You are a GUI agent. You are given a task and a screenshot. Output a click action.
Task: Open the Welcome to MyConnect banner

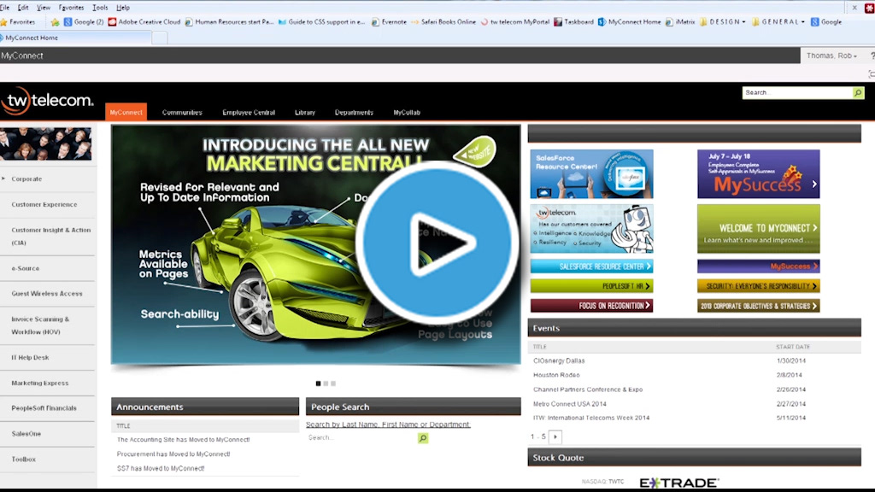click(x=759, y=229)
